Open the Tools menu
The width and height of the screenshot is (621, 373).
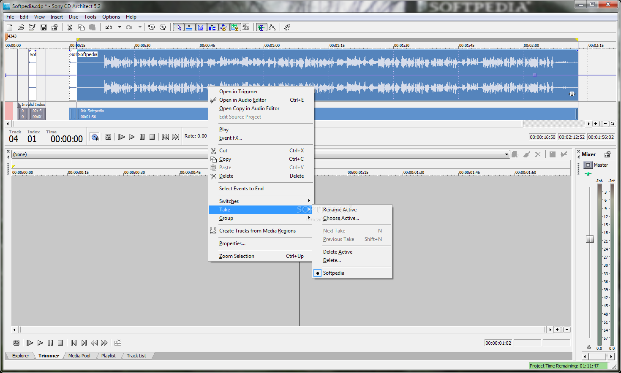pos(90,17)
